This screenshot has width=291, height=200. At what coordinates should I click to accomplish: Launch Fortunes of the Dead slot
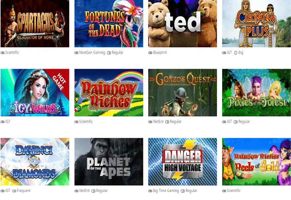point(109,24)
